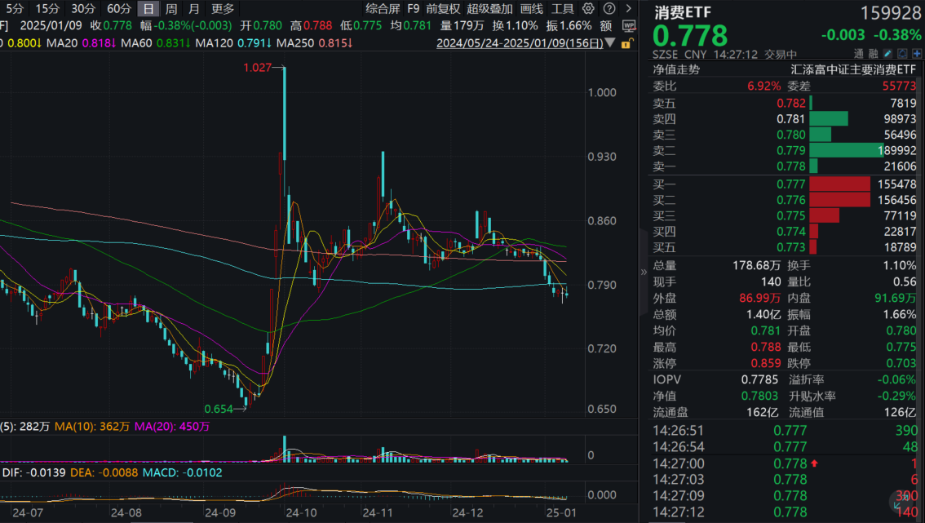
Task: Click the 卖四 0.781 order row
Action: click(x=785, y=118)
